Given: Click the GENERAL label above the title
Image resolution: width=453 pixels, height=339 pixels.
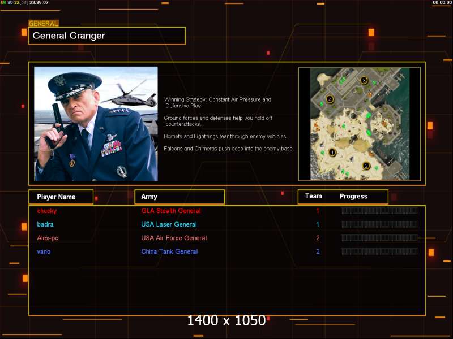Looking at the screenshot, I should [x=44, y=23].
